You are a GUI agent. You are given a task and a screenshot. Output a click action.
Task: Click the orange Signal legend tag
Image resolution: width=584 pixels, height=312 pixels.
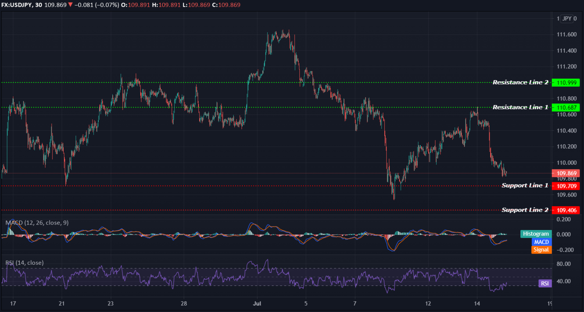click(x=541, y=250)
